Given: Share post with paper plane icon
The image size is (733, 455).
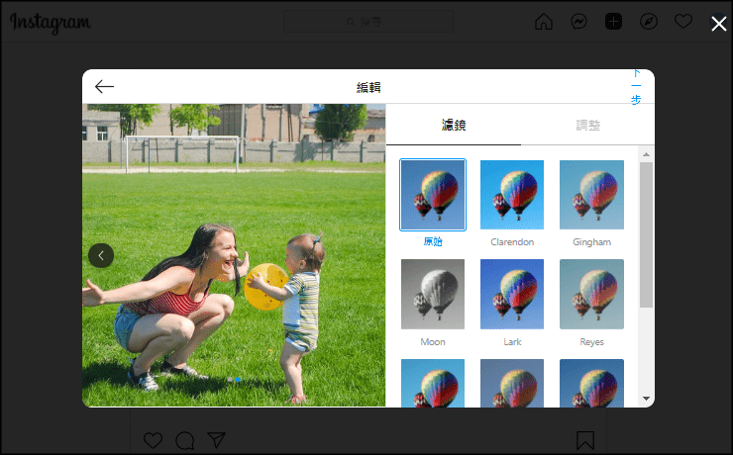Looking at the screenshot, I should 217,440.
